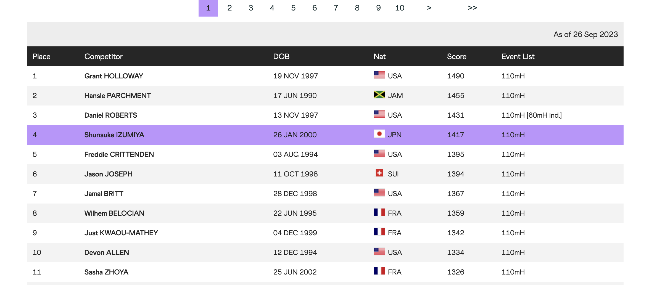Screen dimensions: 665x285
Task: Click score 1395 in CRITTENDEN row
Action: point(456,154)
